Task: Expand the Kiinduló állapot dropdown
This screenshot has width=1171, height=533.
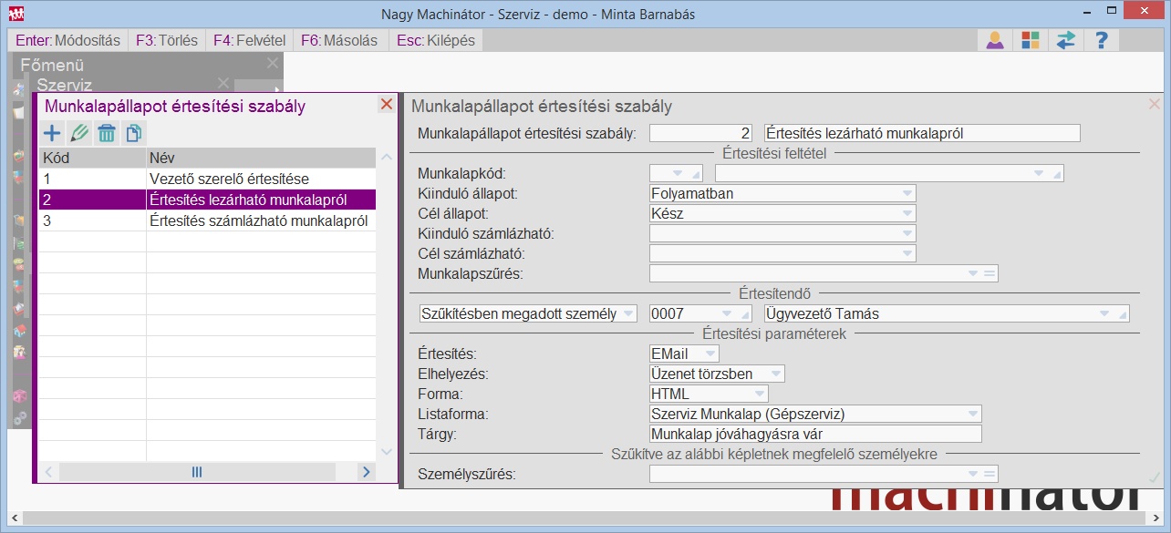Action: tap(906, 194)
